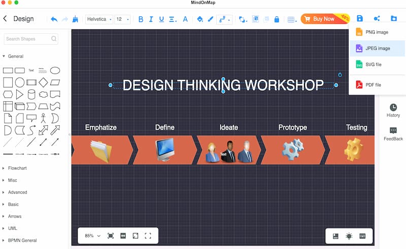Click the greyed ungroup shapes icon

[x=266, y=19]
